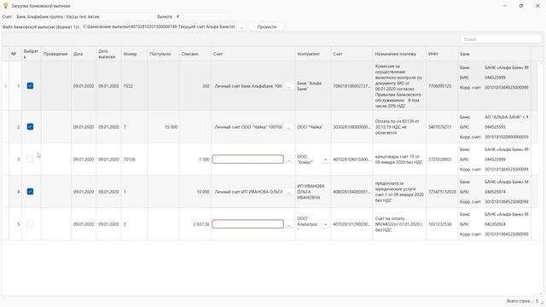The height and width of the screenshot is (307, 546).
Task: Uncheck the checkbox in row 4
Action: click(x=31, y=191)
